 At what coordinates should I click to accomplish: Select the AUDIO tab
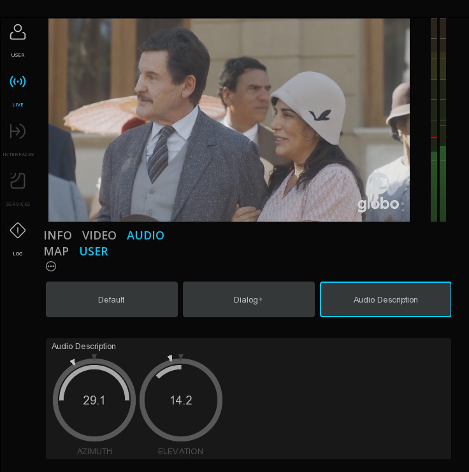click(x=145, y=236)
